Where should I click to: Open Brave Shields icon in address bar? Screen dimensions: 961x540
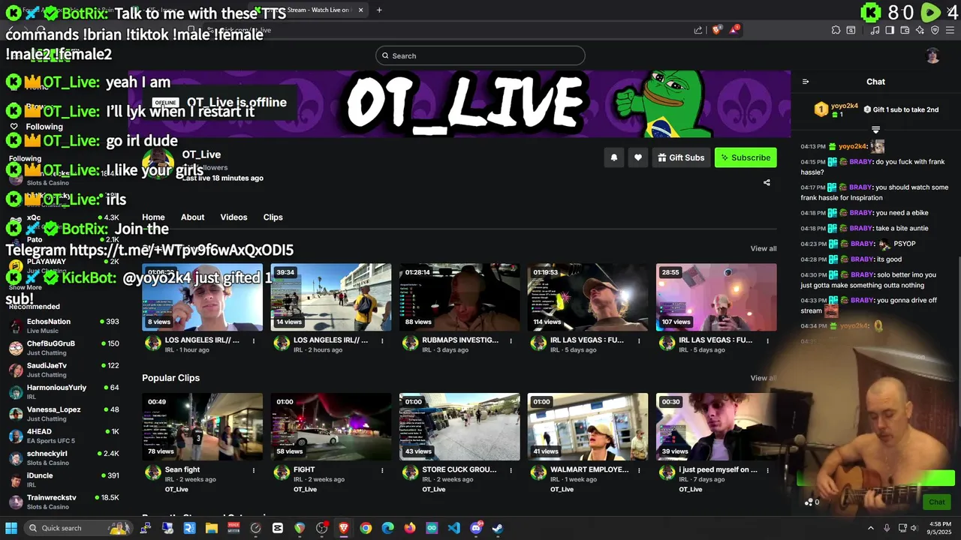click(x=717, y=30)
